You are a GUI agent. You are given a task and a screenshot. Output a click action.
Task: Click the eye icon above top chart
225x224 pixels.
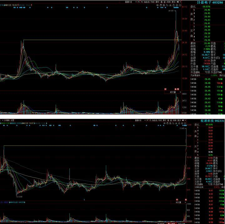tap(158, 5)
